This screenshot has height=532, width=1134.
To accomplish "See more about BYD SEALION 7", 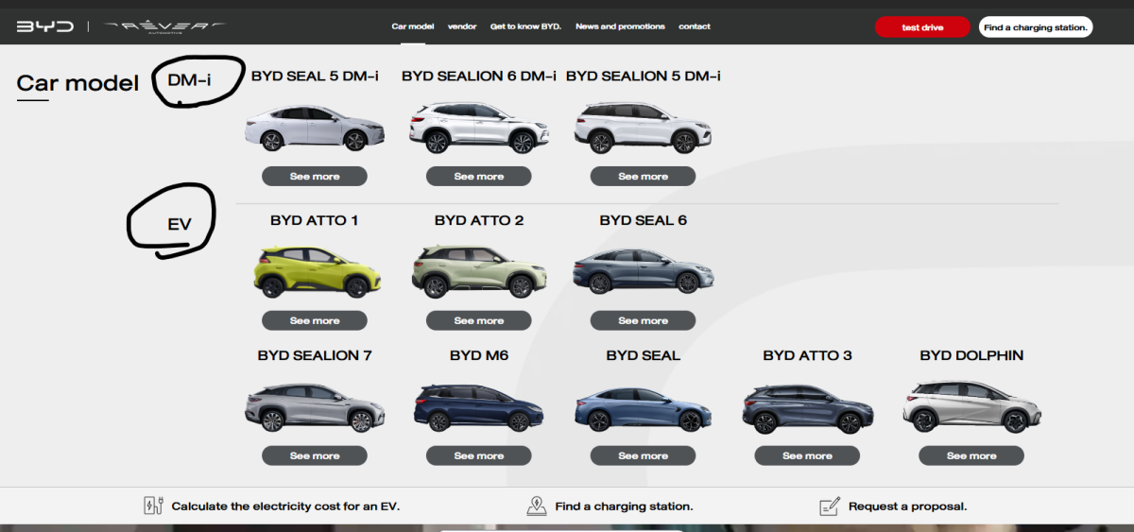I will (x=315, y=455).
